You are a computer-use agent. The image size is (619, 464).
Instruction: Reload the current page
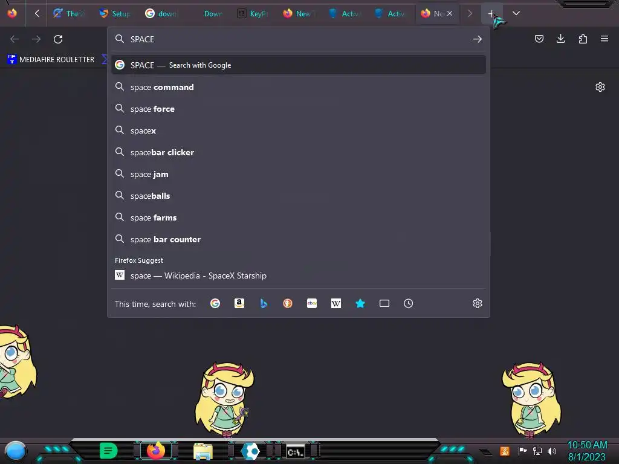pyautogui.click(x=58, y=39)
